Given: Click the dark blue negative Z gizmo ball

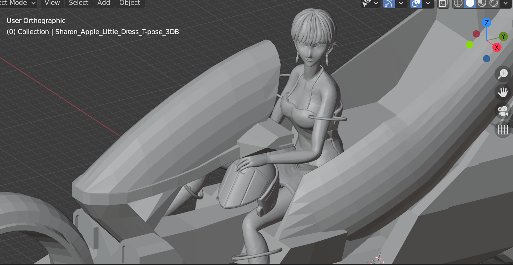Looking at the screenshot, I should 487,59.
